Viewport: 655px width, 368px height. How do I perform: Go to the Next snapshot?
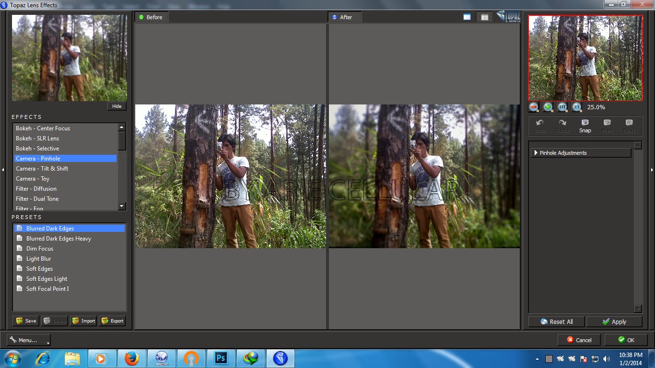click(629, 126)
